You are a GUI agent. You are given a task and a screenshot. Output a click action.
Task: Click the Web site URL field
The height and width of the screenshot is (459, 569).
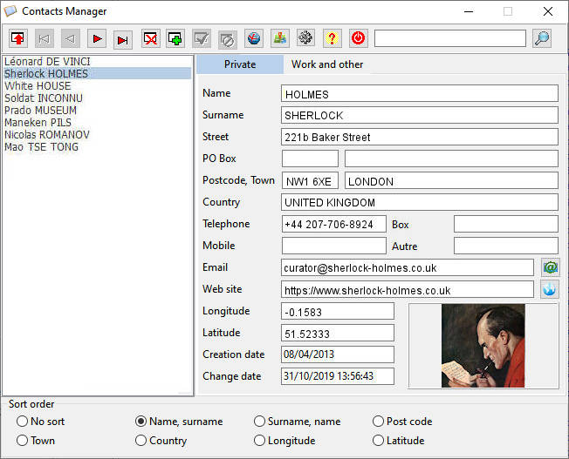(x=408, y=289)
